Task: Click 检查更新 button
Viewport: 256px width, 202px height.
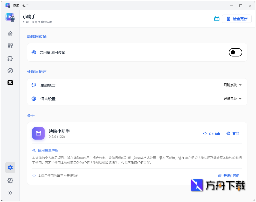Action: click(x=237, y=19)
